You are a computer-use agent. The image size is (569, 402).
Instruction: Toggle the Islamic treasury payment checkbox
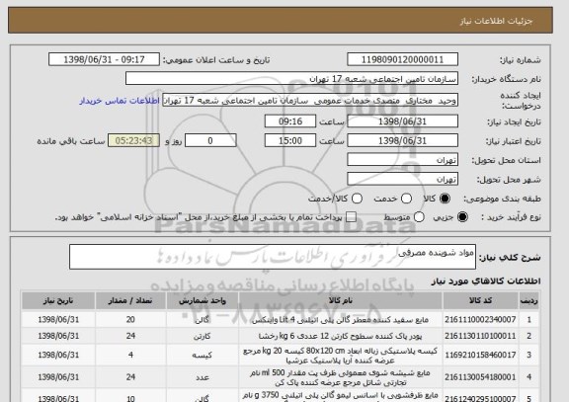[x=351, y=217]
